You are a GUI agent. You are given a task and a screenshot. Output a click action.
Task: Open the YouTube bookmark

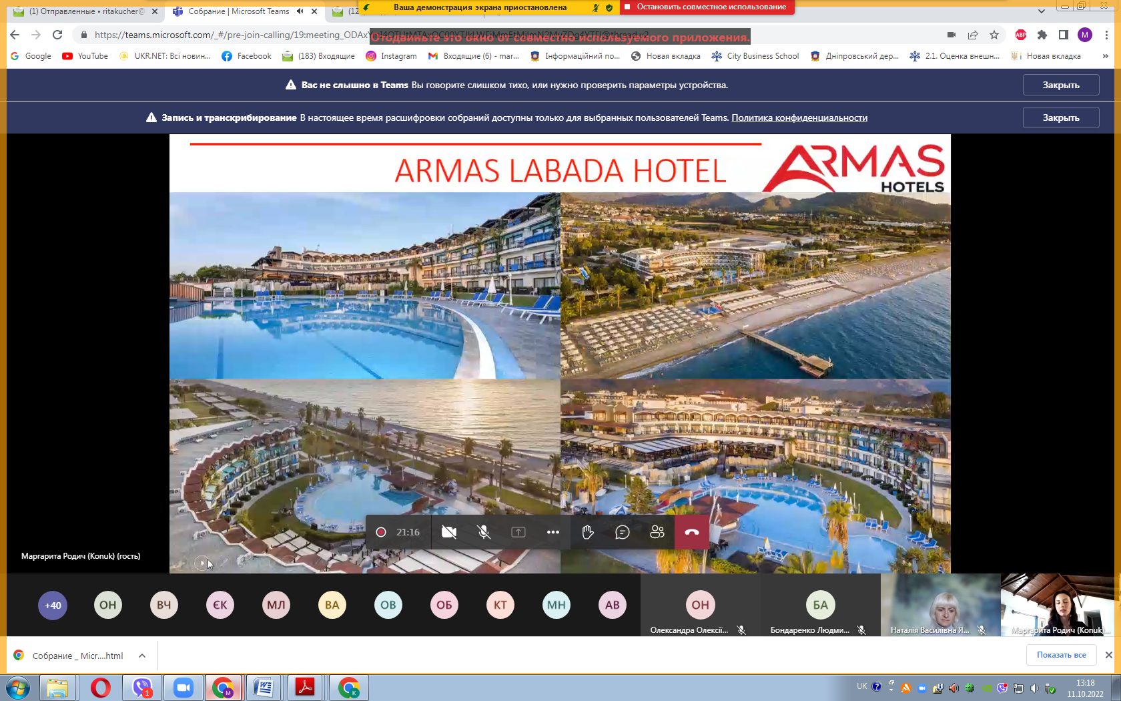pyautogui.click(x=85, y=56)
